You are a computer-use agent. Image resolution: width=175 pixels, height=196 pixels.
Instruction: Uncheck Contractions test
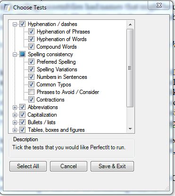coord(31,100)
